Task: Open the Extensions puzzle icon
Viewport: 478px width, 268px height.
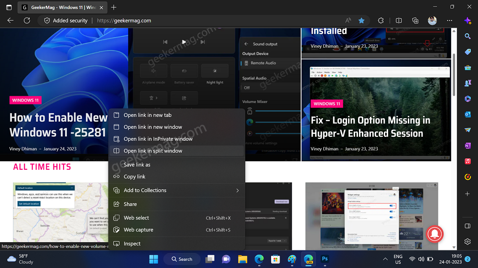Action: click(x=381, y=21)
